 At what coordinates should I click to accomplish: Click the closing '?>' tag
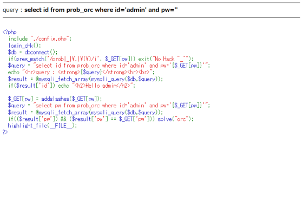(5, 132)
